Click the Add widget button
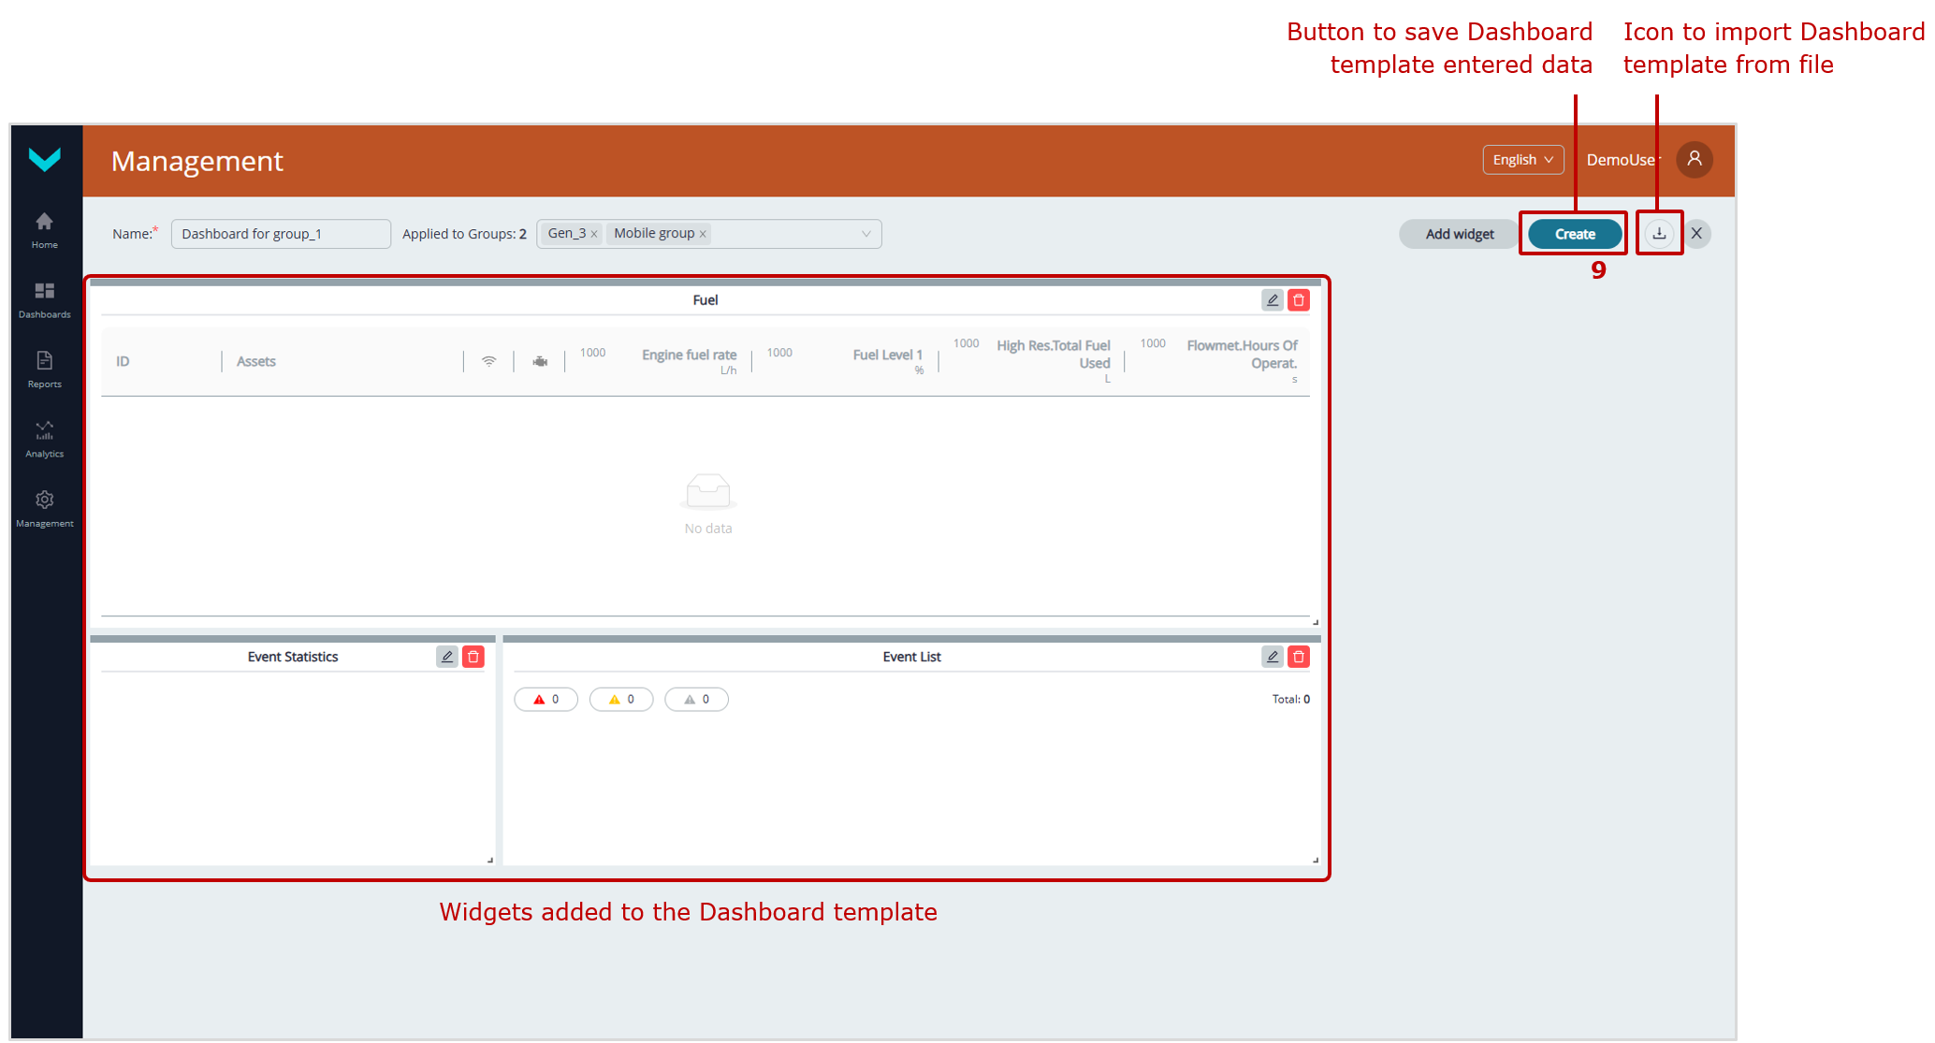The width and height of the screenshot is (1935, 1043). click(1459, 234)
